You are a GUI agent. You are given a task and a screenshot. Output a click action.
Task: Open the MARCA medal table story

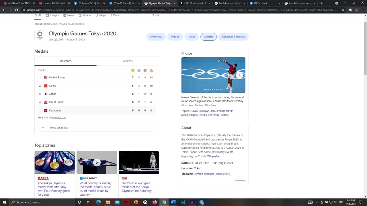(x=54, y=189)
